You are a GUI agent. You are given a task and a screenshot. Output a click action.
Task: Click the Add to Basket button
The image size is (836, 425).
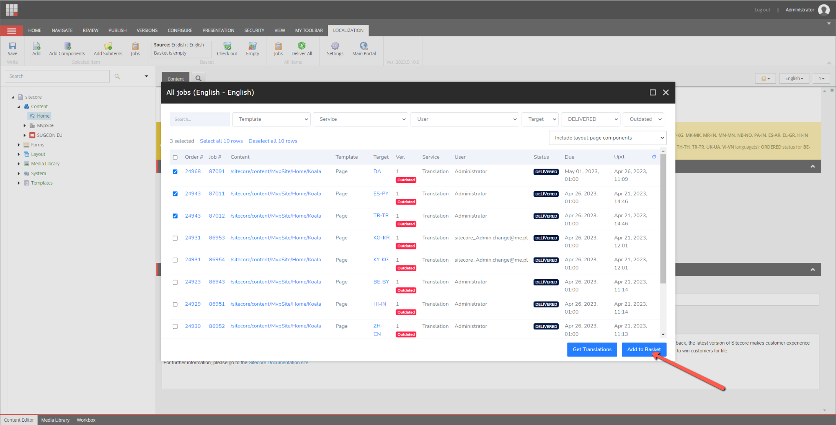(644, 349)
